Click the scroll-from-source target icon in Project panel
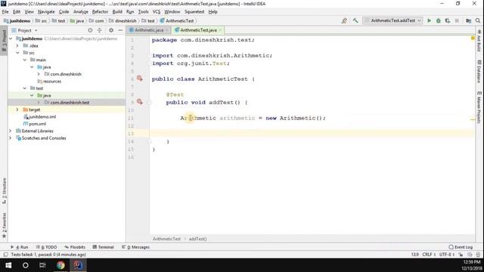 tap(90, 30)
